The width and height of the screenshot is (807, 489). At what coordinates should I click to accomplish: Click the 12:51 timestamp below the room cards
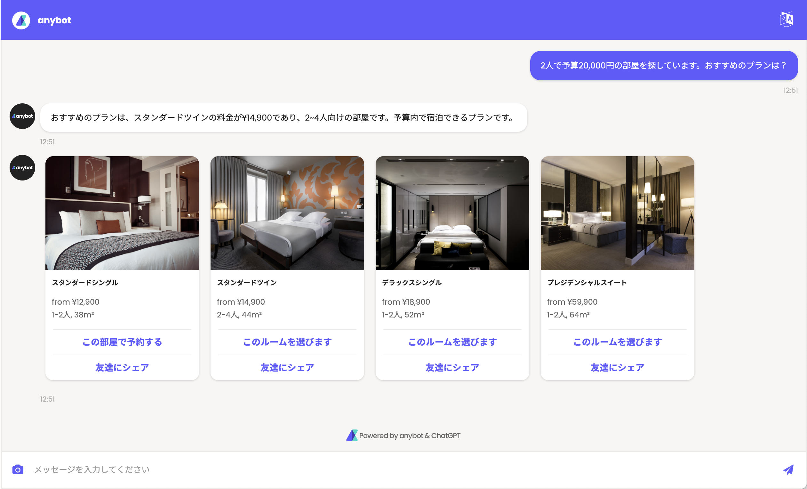(x=47, y=399)
